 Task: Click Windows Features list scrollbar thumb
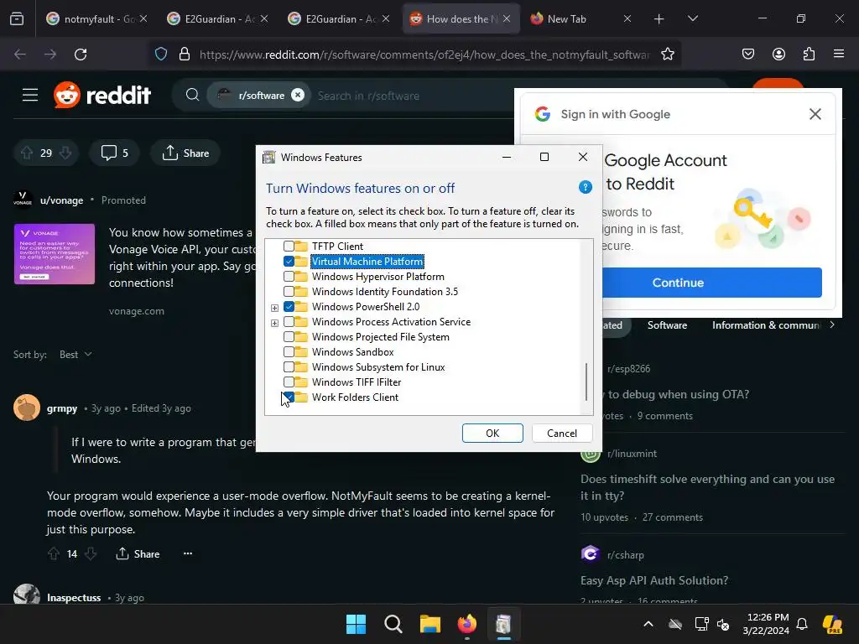point(586,382)
